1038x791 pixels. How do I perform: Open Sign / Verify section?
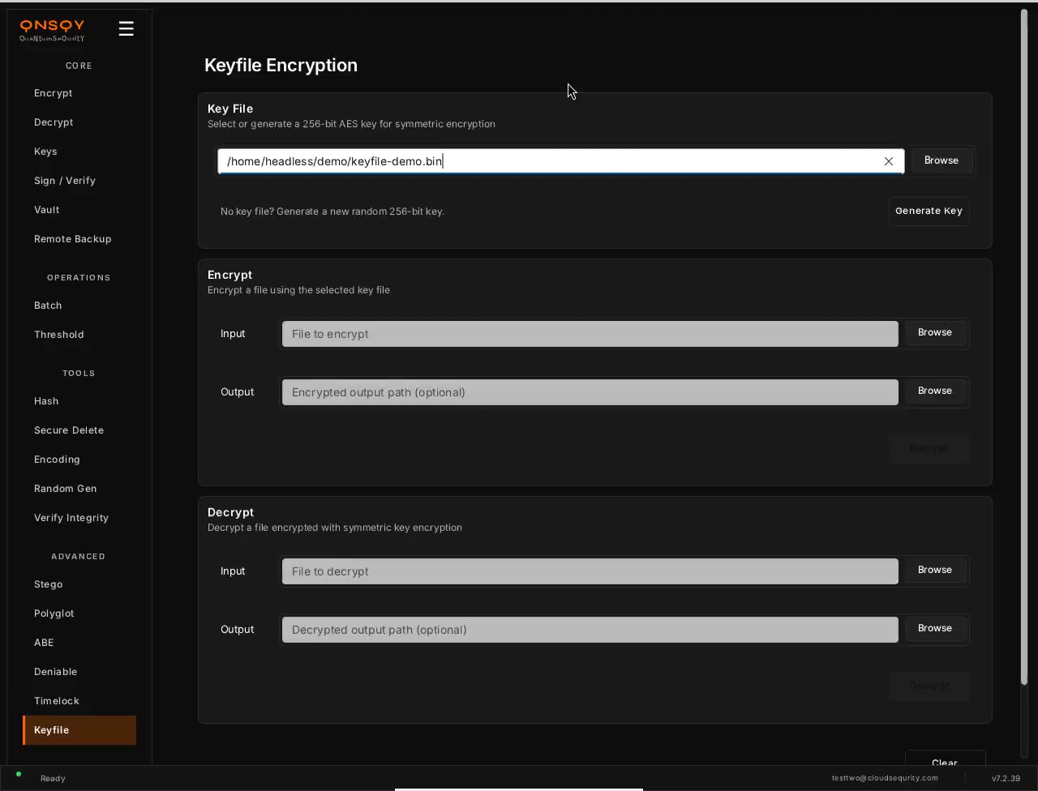click(x=79, y=181)
